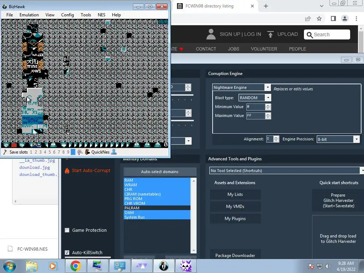Click the purple triangles taskbar icon
Image resolution: width=364 pixels, height=273 pixels.
pyautogui.click(x=141, y=266)
